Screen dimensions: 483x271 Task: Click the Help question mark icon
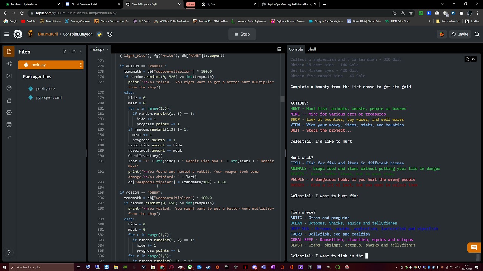coord(9,253)
